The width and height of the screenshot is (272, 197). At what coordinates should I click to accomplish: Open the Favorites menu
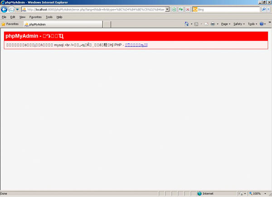[x=35, y=17]
